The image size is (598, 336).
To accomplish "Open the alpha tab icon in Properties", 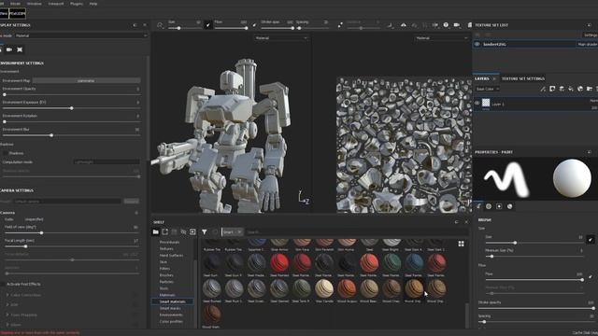I will pyautogui.click(x=489, y=206).
